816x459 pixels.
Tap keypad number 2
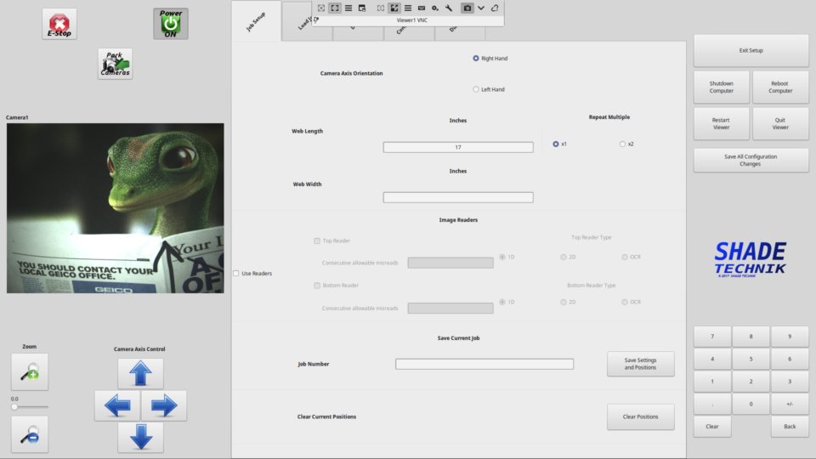tap(751, 382)
